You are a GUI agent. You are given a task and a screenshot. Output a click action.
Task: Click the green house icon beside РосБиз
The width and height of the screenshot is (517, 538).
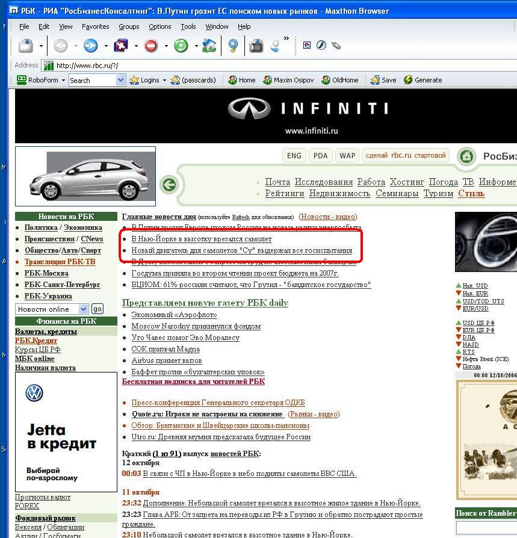point(466,156)
